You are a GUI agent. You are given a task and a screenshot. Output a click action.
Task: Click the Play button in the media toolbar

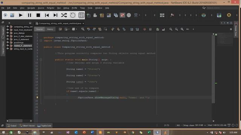click(x=21, y=15)
